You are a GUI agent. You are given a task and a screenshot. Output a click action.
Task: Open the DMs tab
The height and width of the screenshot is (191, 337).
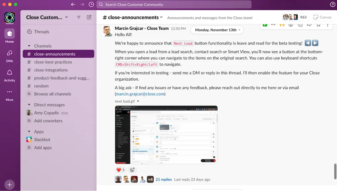tap(10, 56)
